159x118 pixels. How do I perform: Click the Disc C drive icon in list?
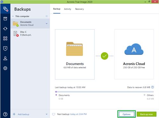point(16,33)
